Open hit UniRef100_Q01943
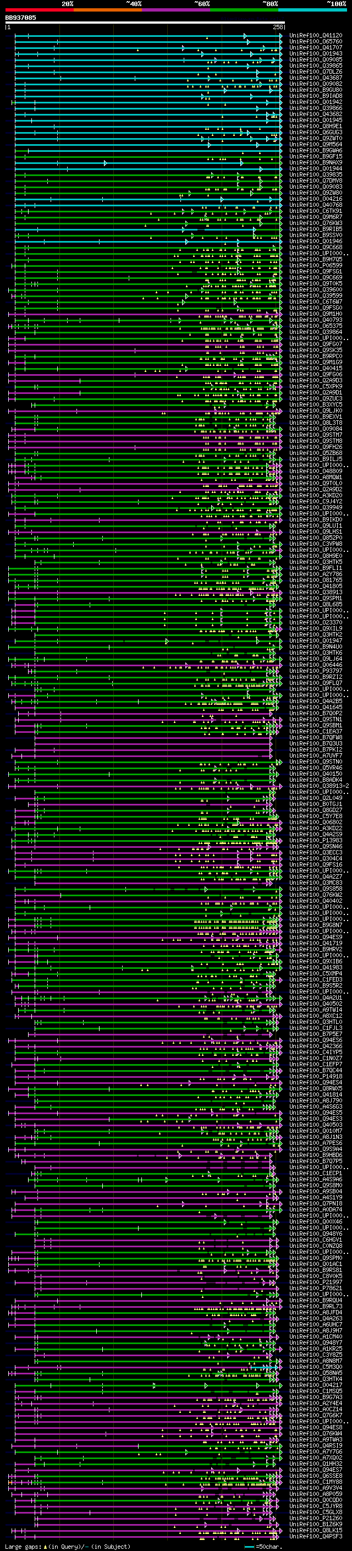Viewport: 352px width, 1551px height. pyautogui.click(x=316, y=53)
